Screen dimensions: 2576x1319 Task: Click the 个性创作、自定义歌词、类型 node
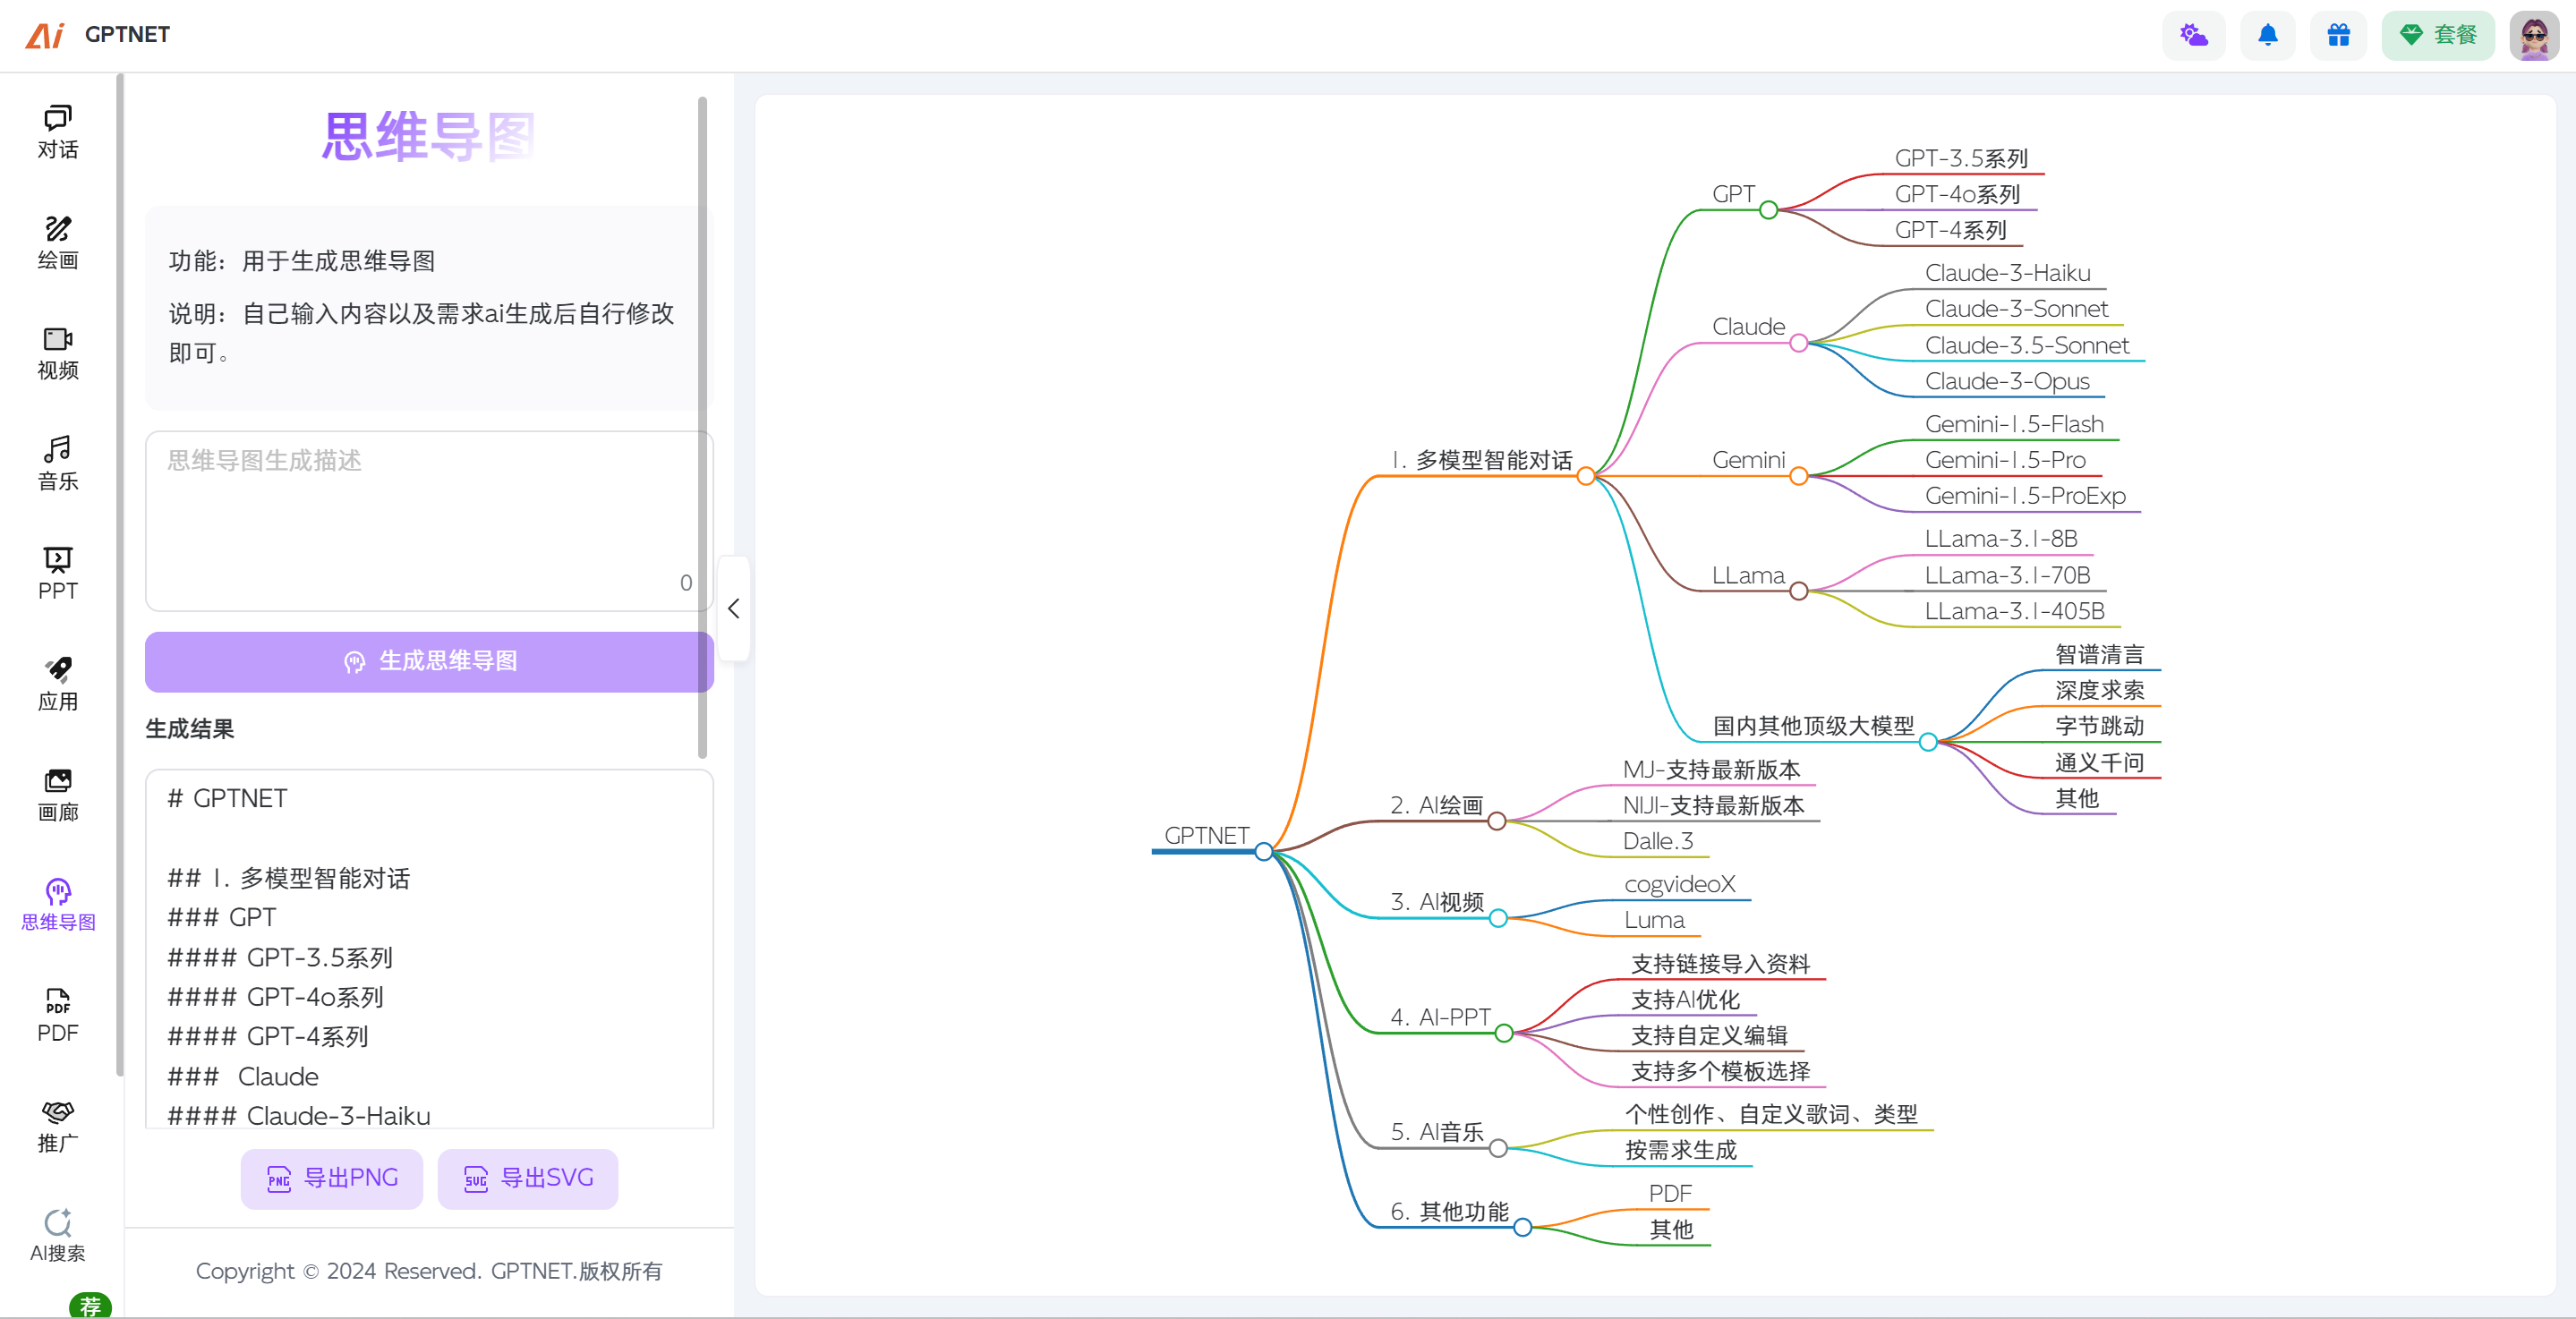(1771, 1114)
